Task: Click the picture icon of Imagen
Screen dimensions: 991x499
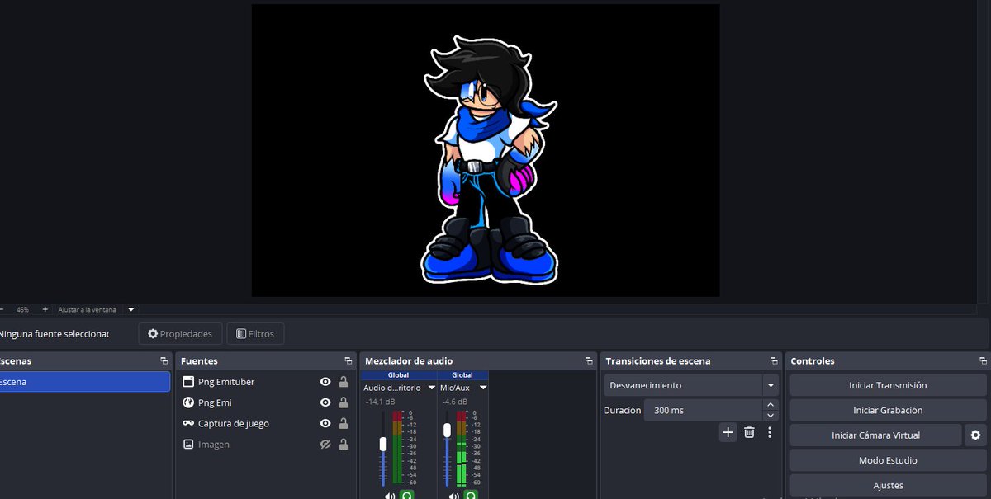Action: (x=188, y=445)
